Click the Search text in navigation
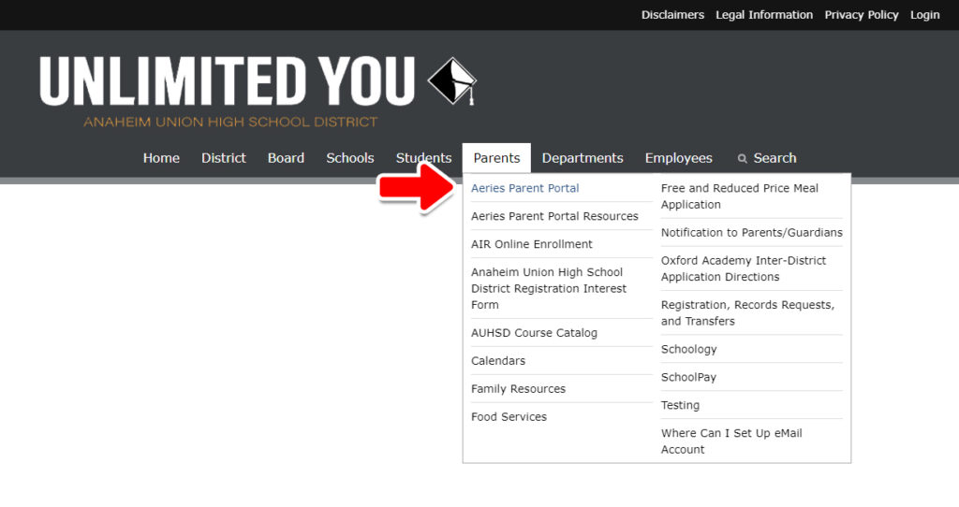 coord(775,158)
